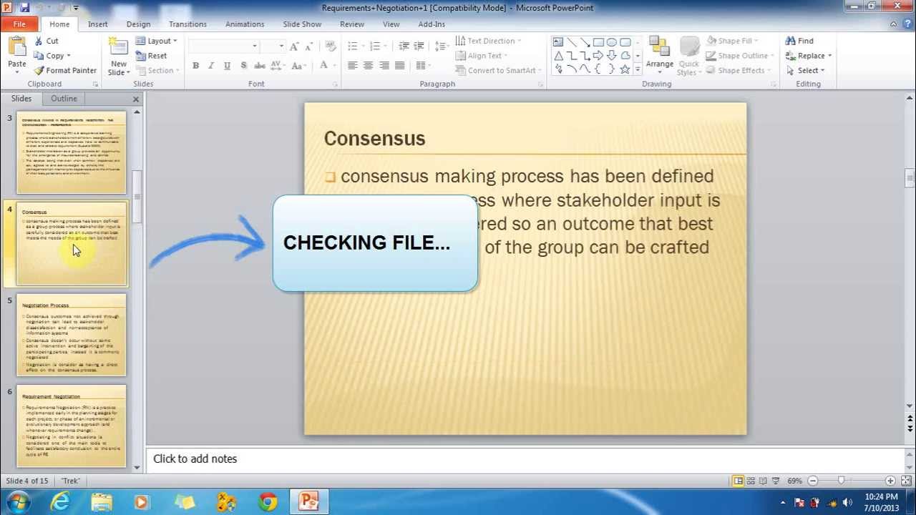Fit slide to current window button
The image size is (916, 515).
pos(905,481)
